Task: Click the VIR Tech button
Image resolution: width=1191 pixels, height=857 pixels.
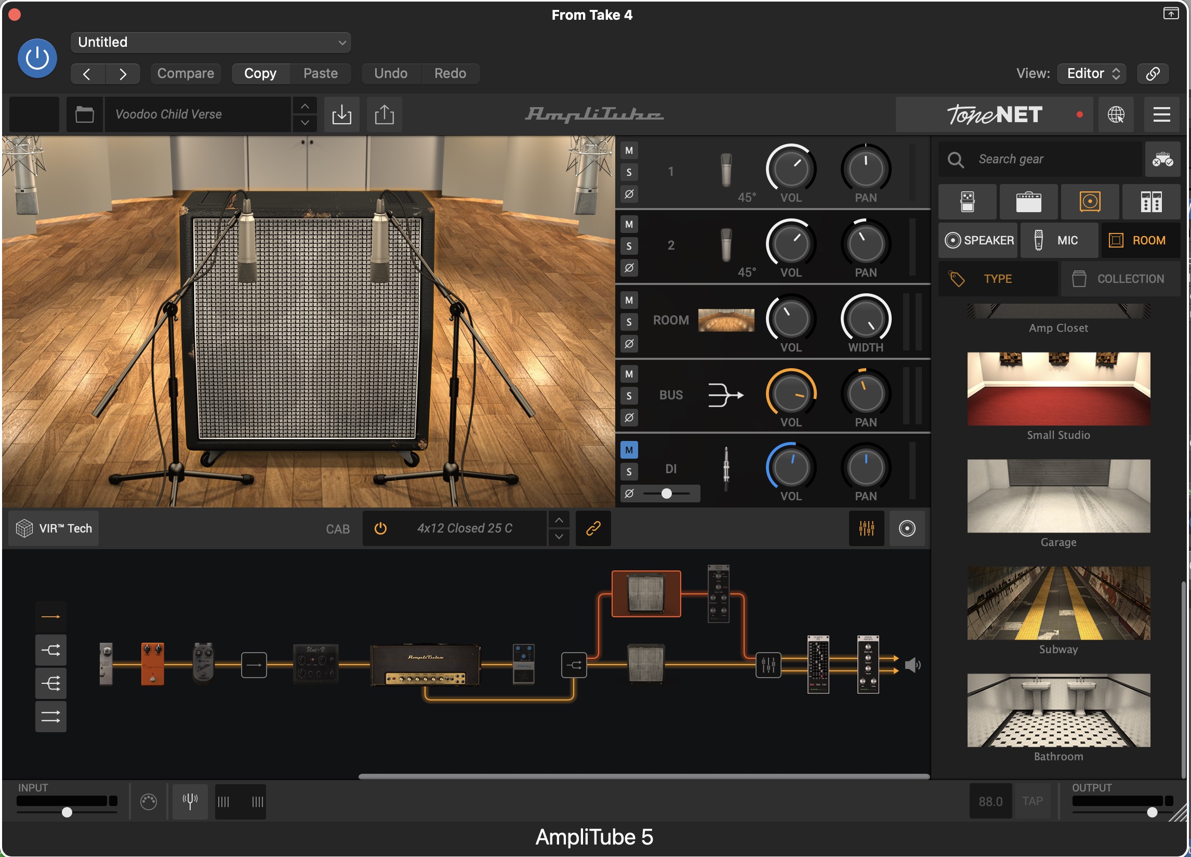Action: click(x=54, y=528)
